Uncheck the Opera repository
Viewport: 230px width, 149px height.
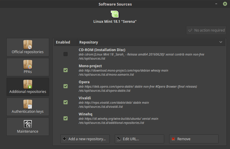[x=66, y=86]
